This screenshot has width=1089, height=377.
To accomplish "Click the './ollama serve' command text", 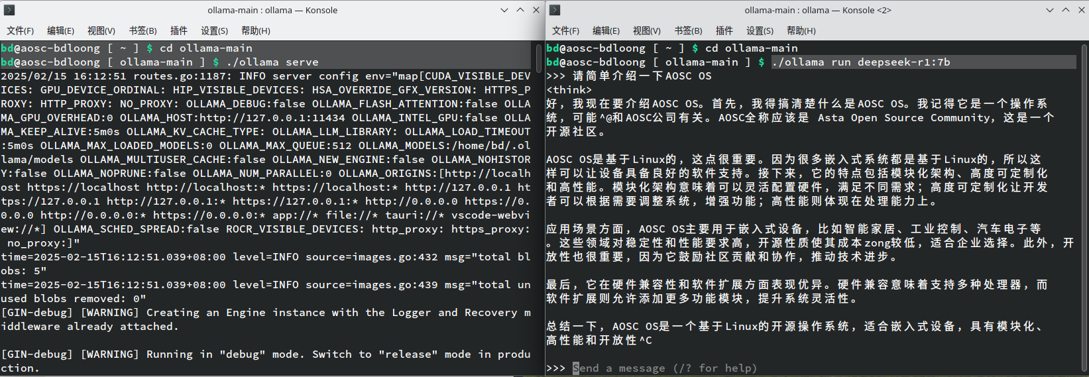I will [272, 62].
